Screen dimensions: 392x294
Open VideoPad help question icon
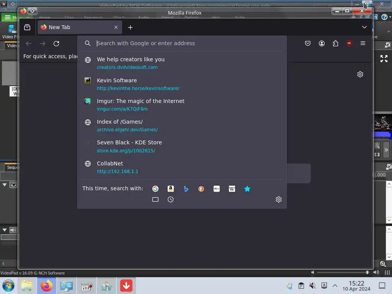[x=384, y=17]
